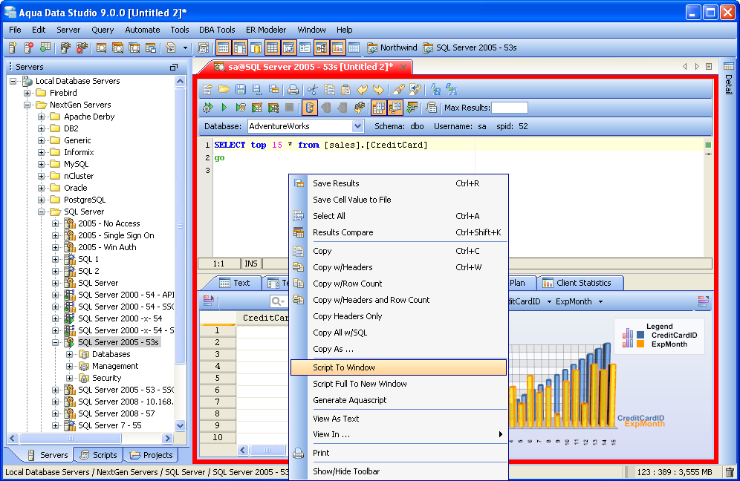Screen dimensions: 740x481
Task: Select Script To Window from context menu
Action: [x=399, y=367]
